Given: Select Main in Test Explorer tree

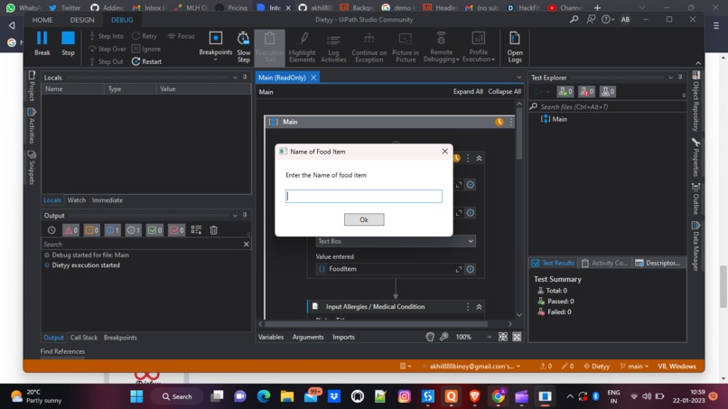Looking at the screenshot, I should point(559,119).
